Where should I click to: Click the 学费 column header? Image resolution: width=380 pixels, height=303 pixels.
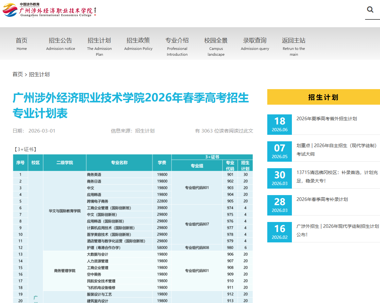(x=162, y=163)
